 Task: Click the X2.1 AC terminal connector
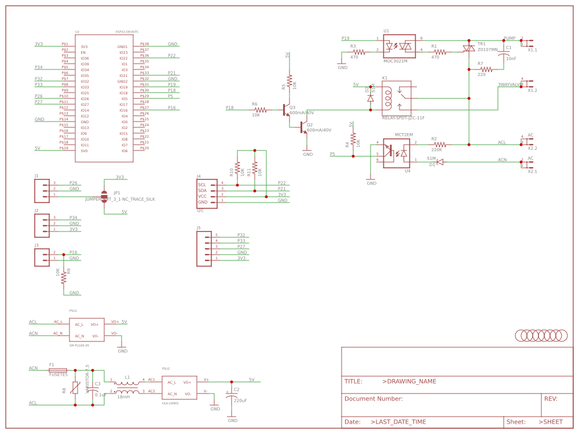click(x=527, y=164)
